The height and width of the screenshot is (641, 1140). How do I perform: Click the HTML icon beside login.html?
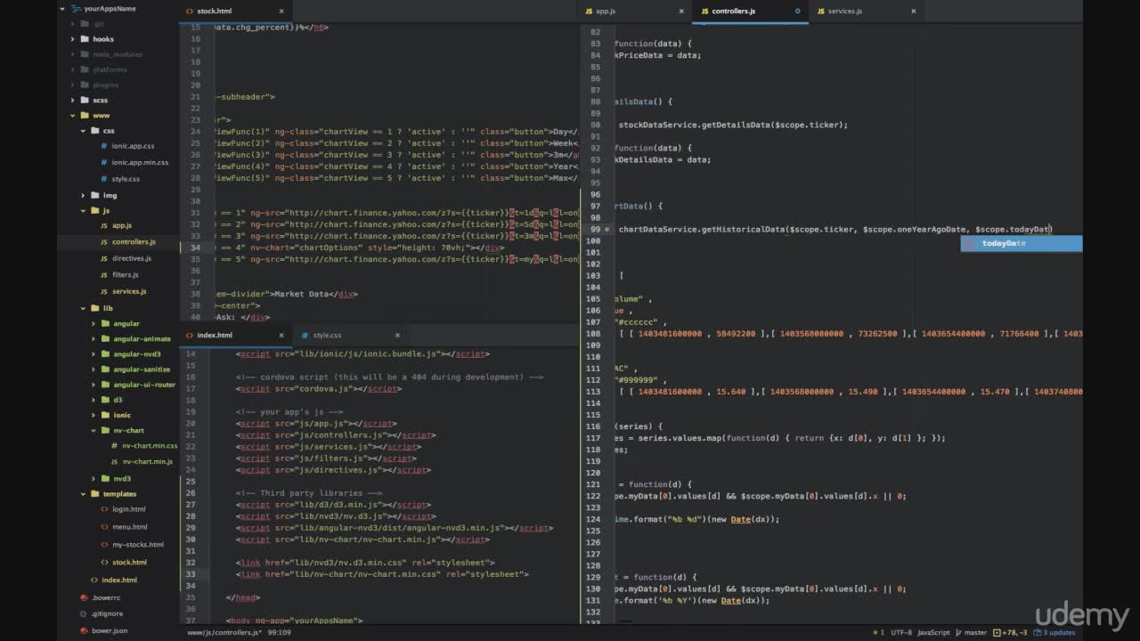pyautogui.click(x=104, y=509)
